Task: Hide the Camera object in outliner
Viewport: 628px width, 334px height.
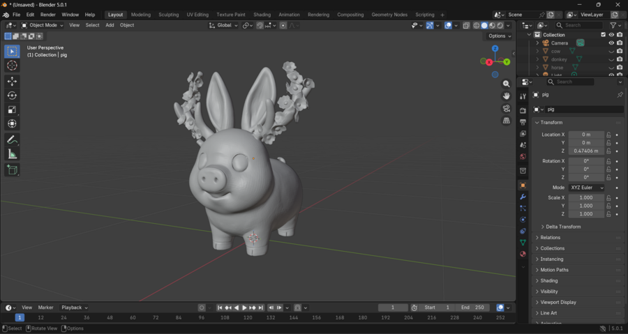Action: pyautogui.click(x=611, y=43)
